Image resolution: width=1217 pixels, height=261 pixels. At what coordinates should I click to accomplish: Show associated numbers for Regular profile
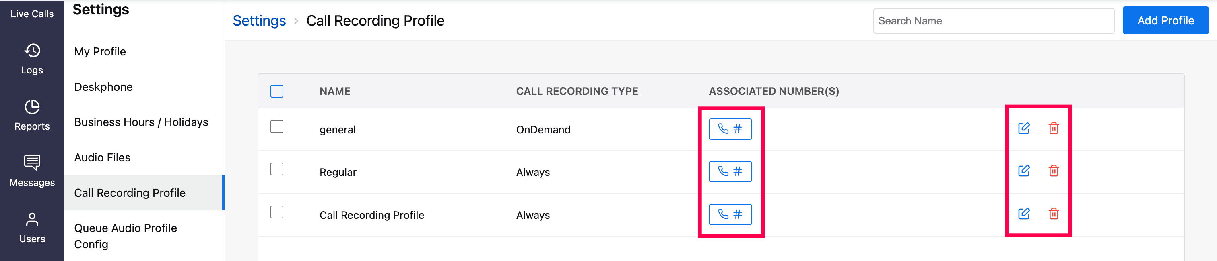pos(730,171)
